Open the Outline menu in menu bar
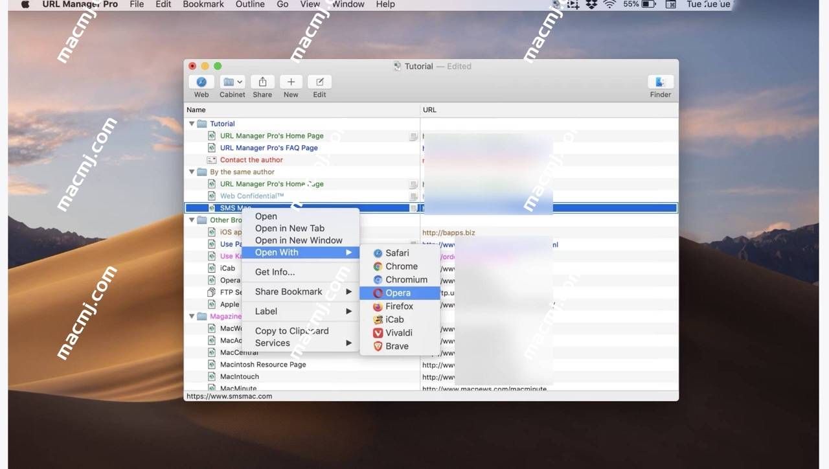Viewport: 829px width, 469px height. pyautogui.click(x=250, y=5)
